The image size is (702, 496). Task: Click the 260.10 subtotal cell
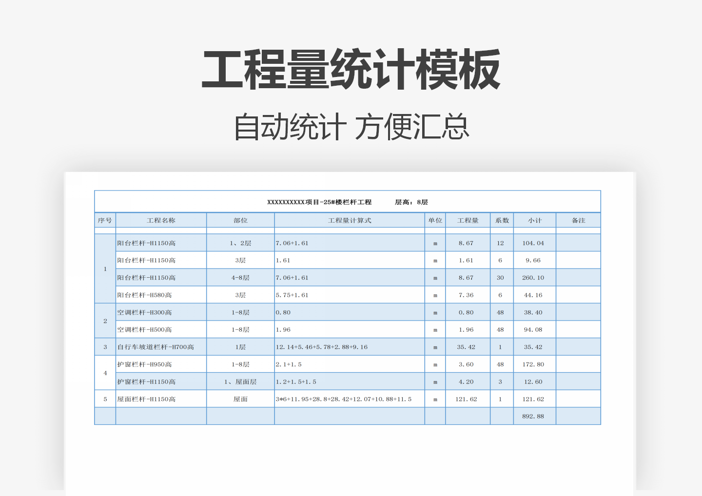[x=533, y=278]
